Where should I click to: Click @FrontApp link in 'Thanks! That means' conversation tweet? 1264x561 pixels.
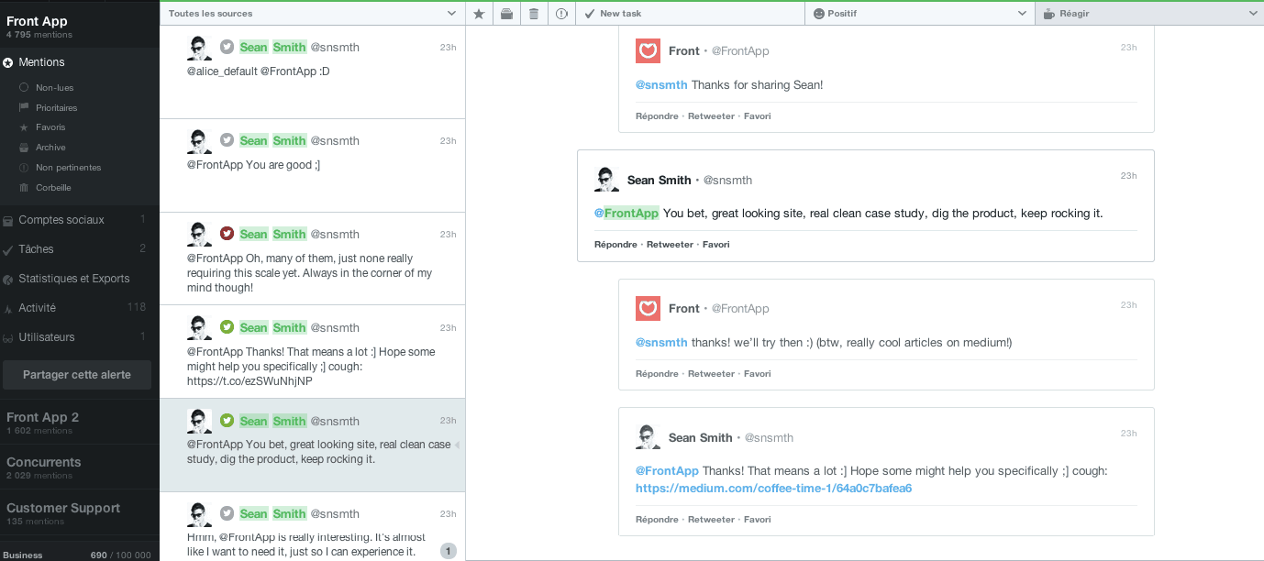point(667,471)
